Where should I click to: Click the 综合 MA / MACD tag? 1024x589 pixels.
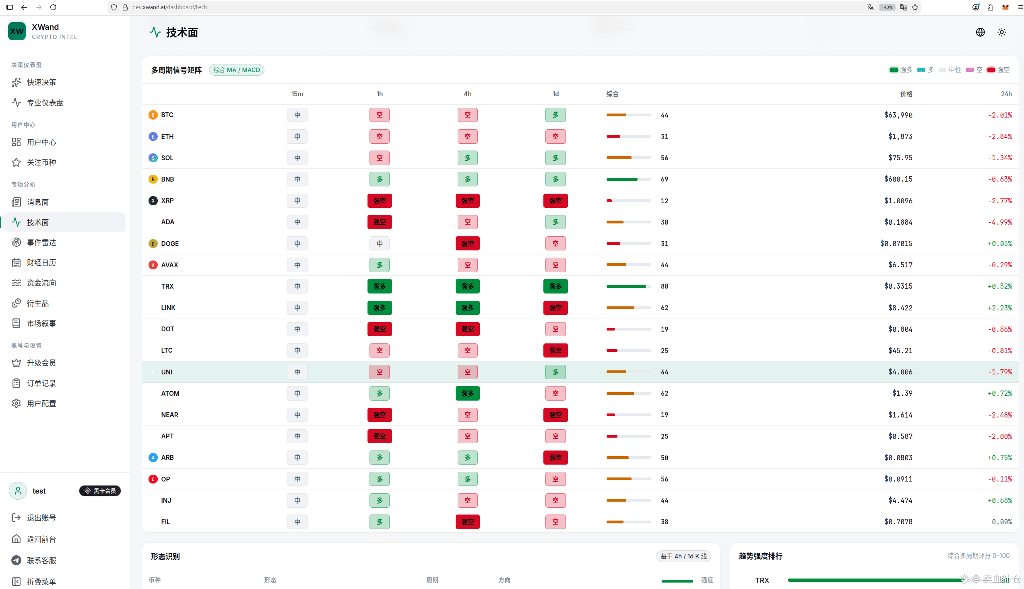click(237, 70)
